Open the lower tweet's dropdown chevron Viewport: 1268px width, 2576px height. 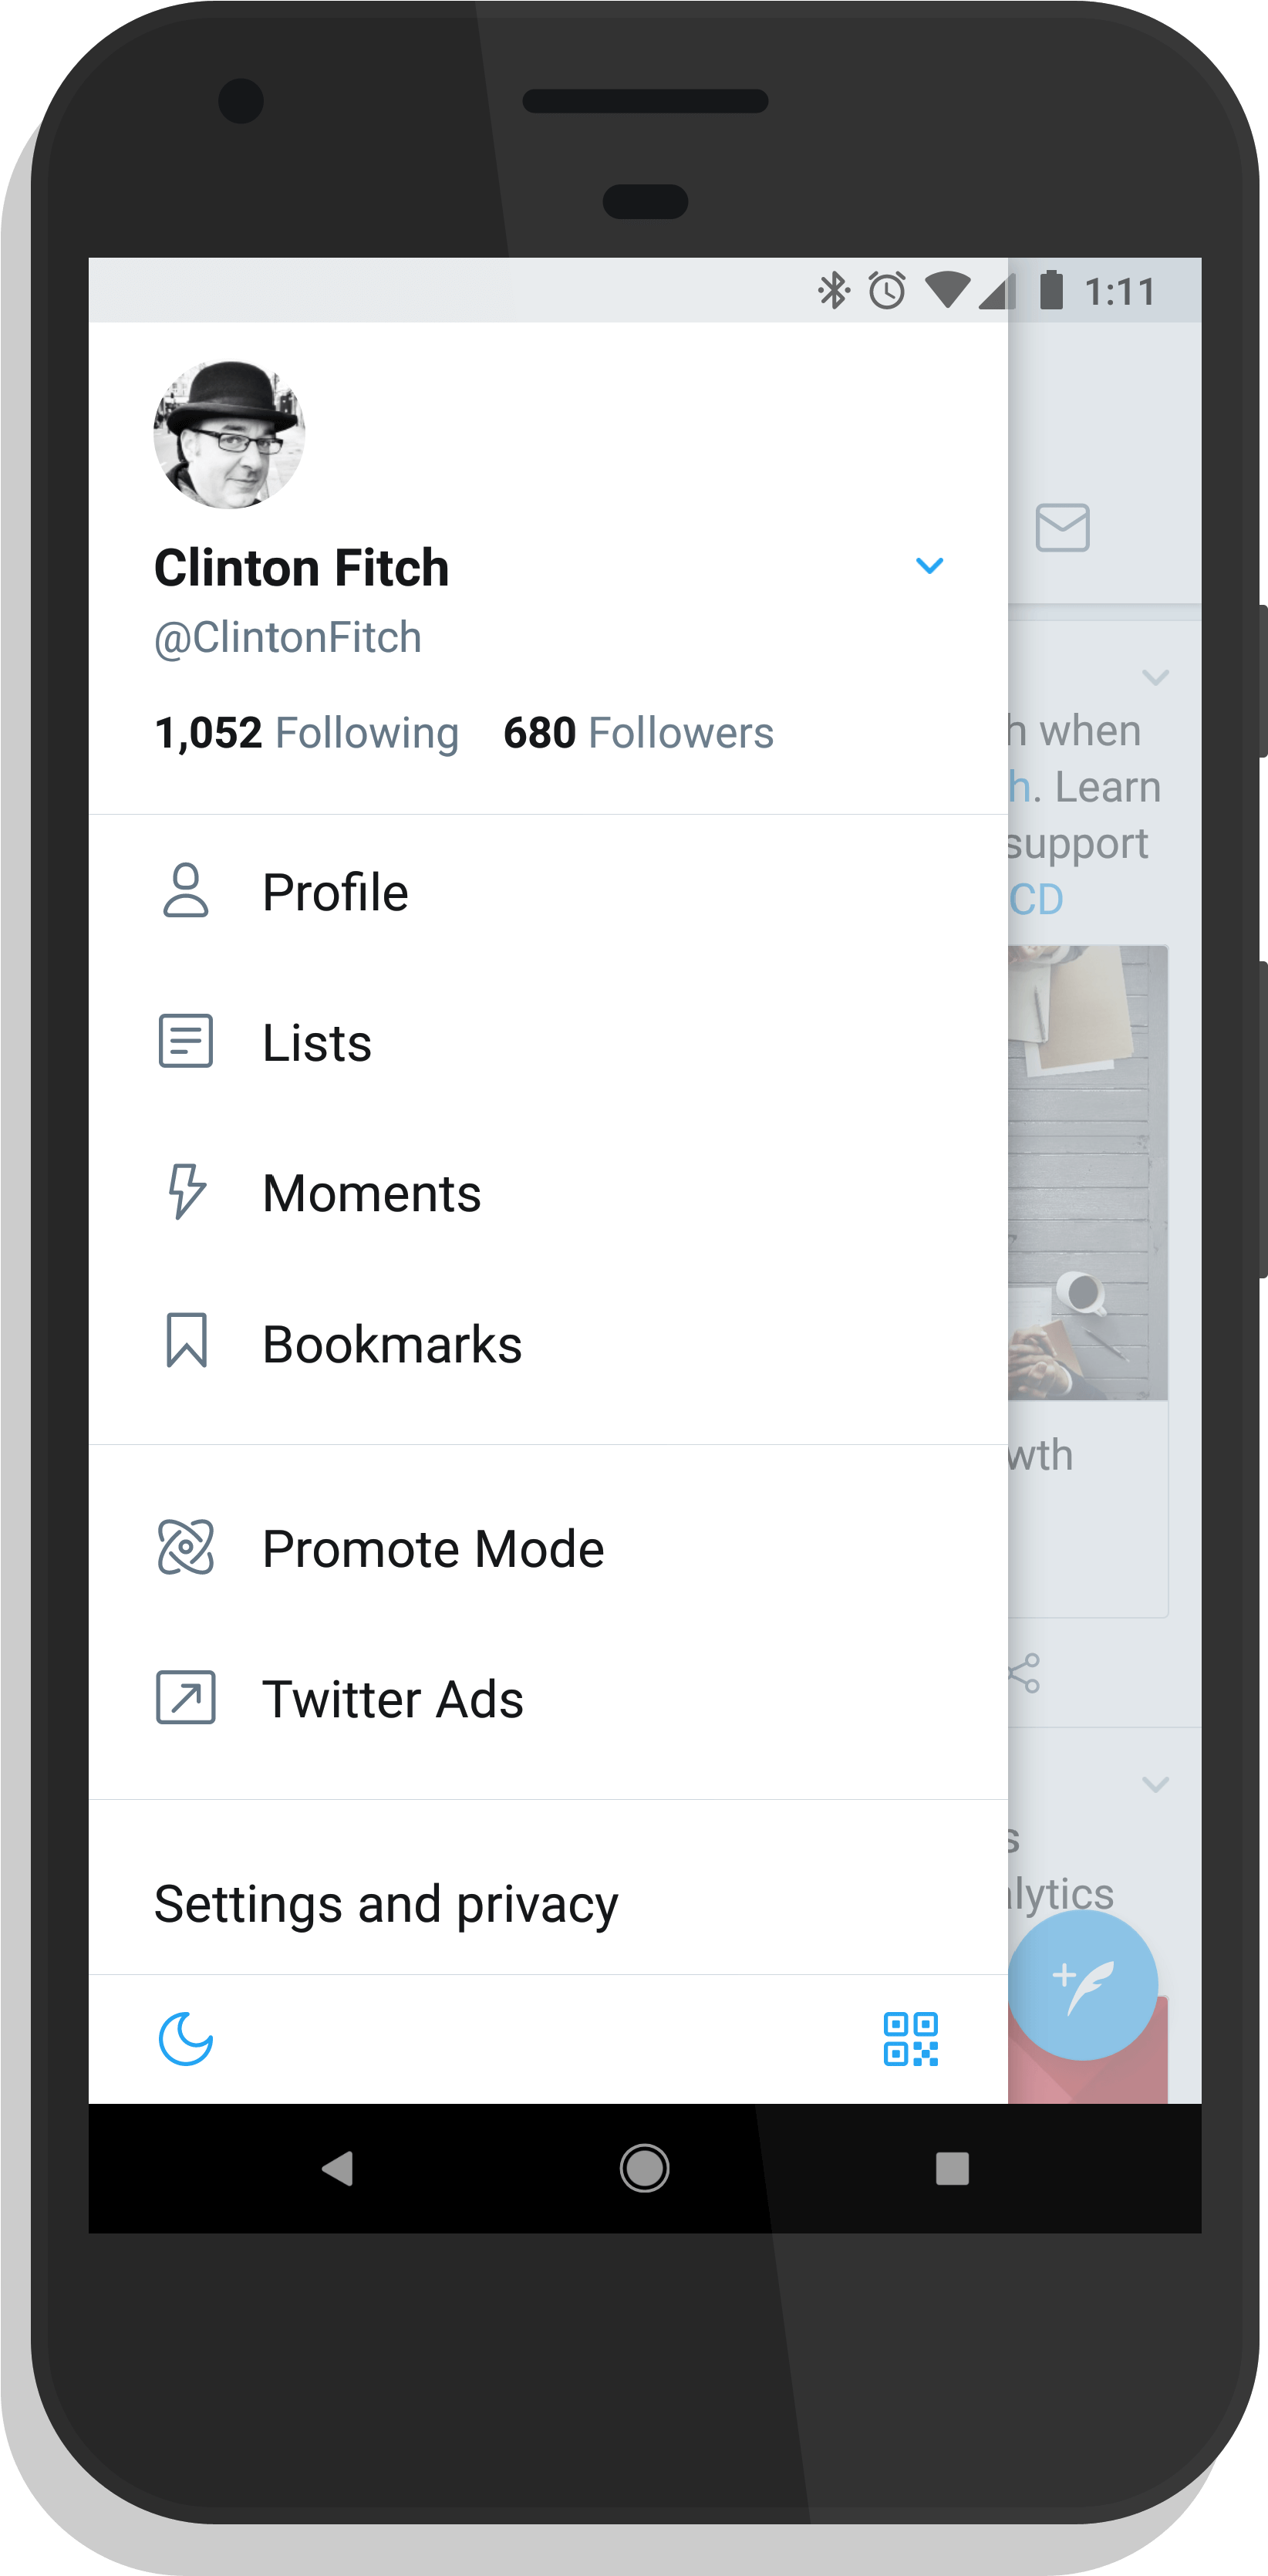[1155, 1785]
